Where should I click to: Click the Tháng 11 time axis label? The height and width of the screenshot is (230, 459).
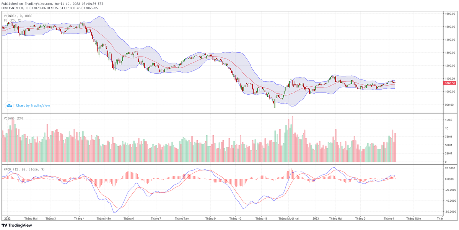[261, 219]
